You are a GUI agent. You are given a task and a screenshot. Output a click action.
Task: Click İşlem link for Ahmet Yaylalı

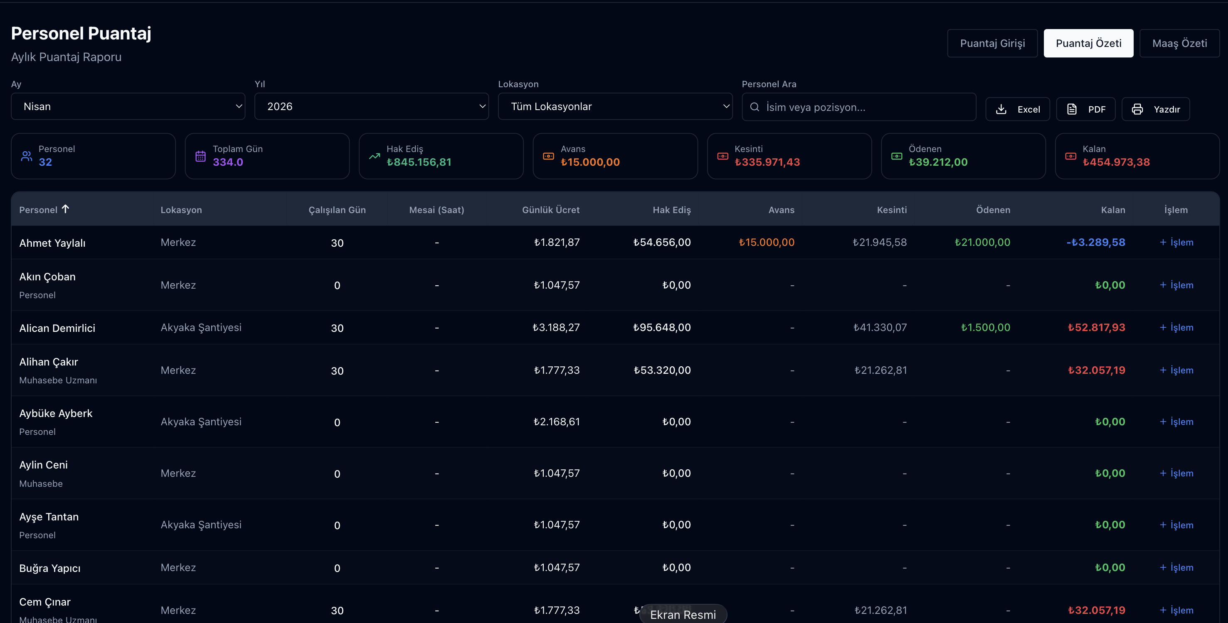point(1176,242)
